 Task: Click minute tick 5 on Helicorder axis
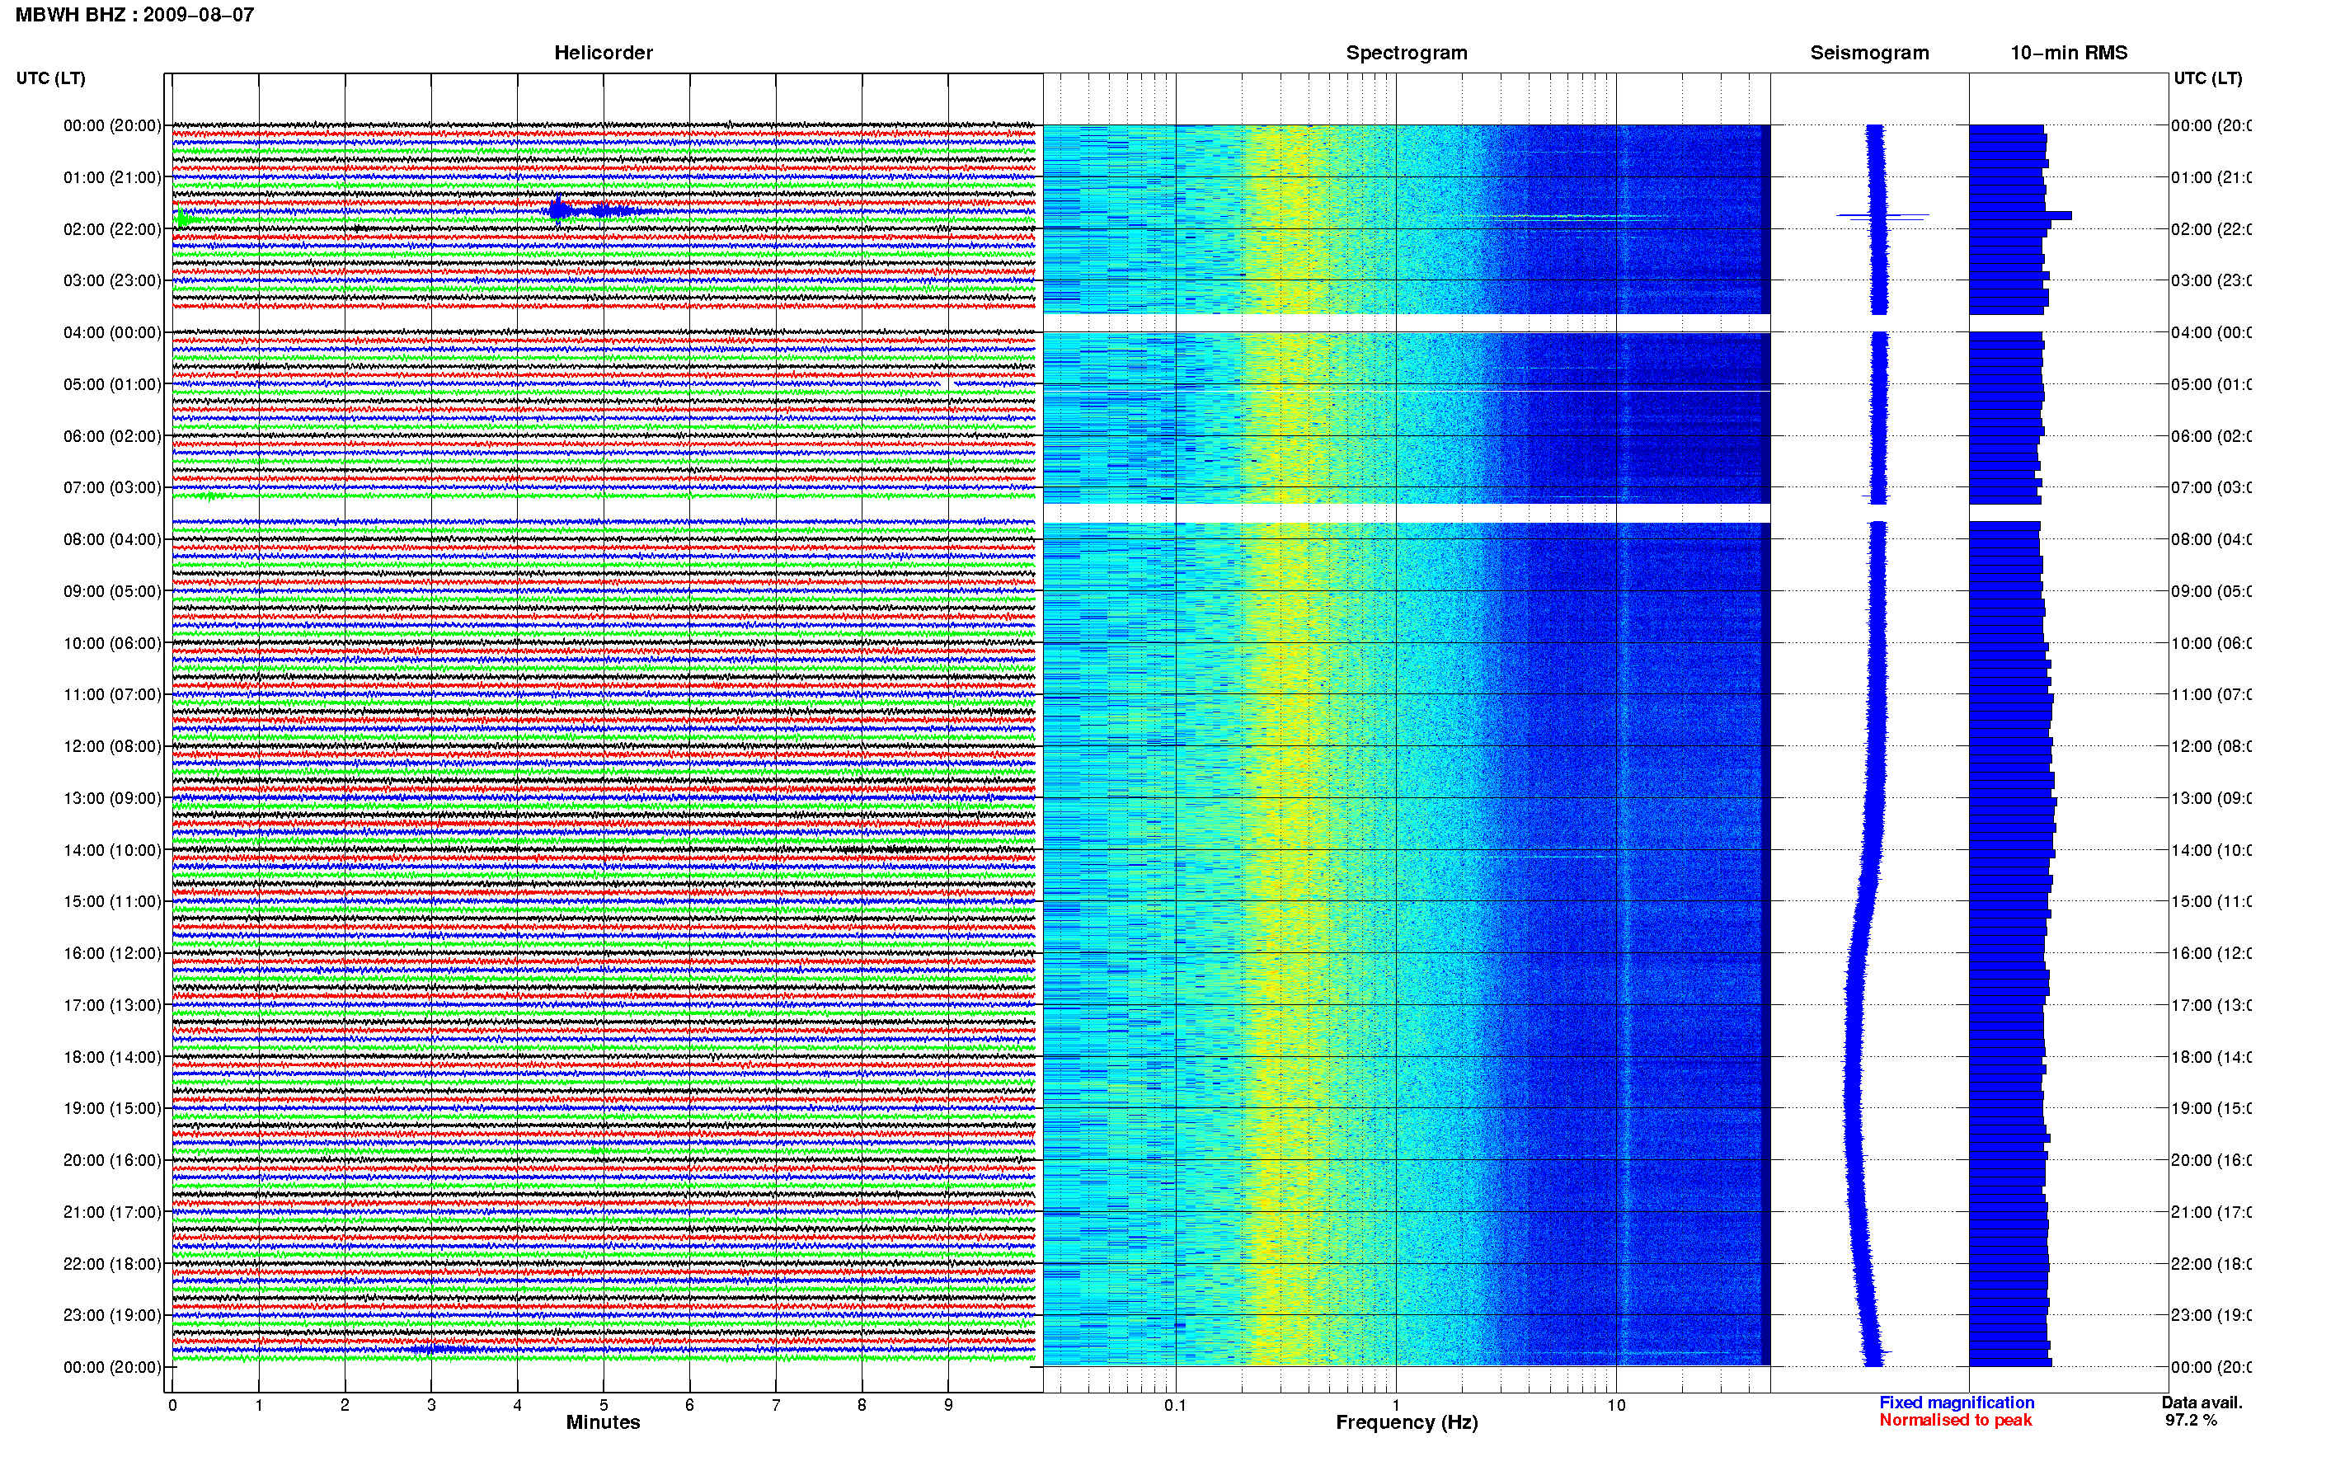coord(604,1405)
